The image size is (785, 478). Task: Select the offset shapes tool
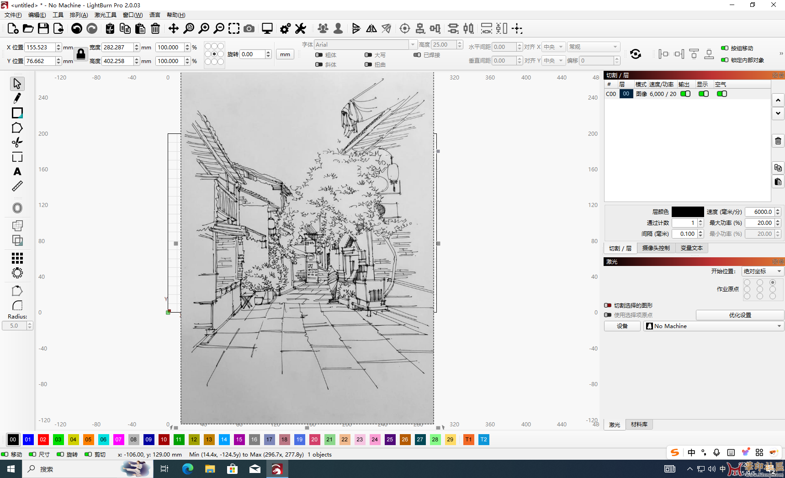click(17, 208)
